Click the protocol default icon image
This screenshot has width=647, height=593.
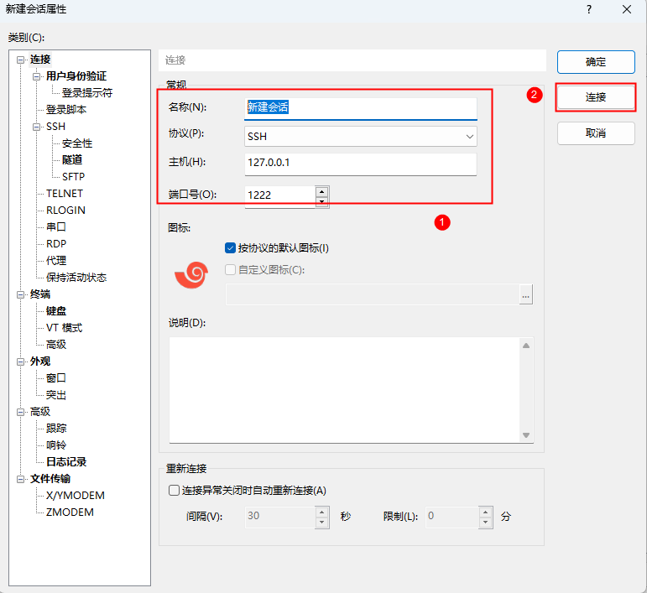[191, 275]
